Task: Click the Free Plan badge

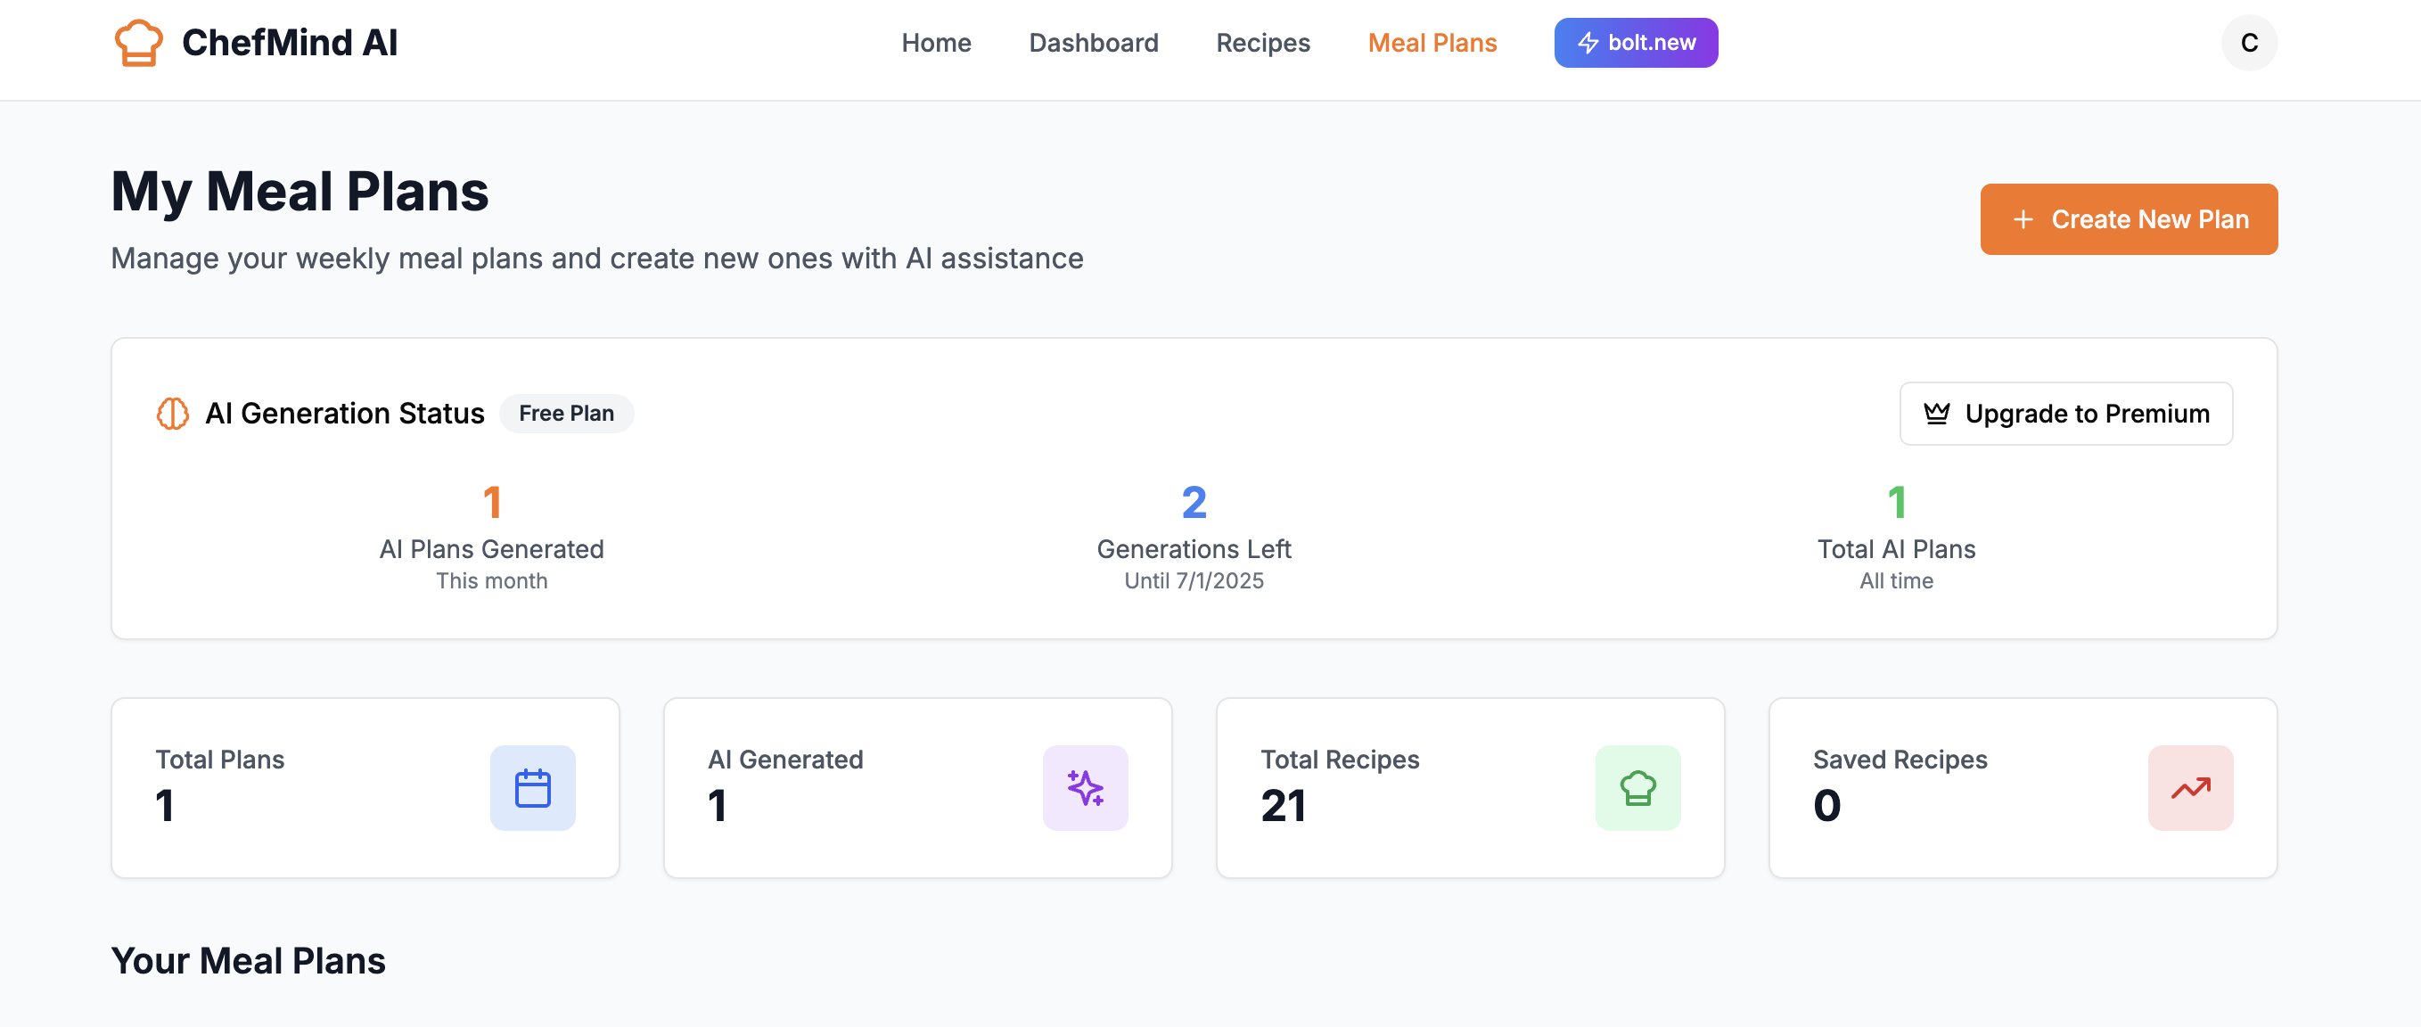Action: 566,414
